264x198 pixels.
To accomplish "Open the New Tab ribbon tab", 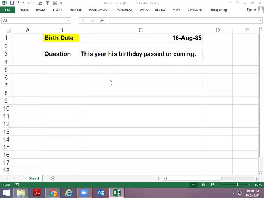I will tap(76, 10).
